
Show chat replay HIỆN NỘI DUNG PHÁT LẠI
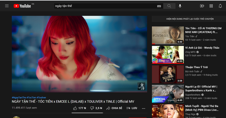(190, 19)
